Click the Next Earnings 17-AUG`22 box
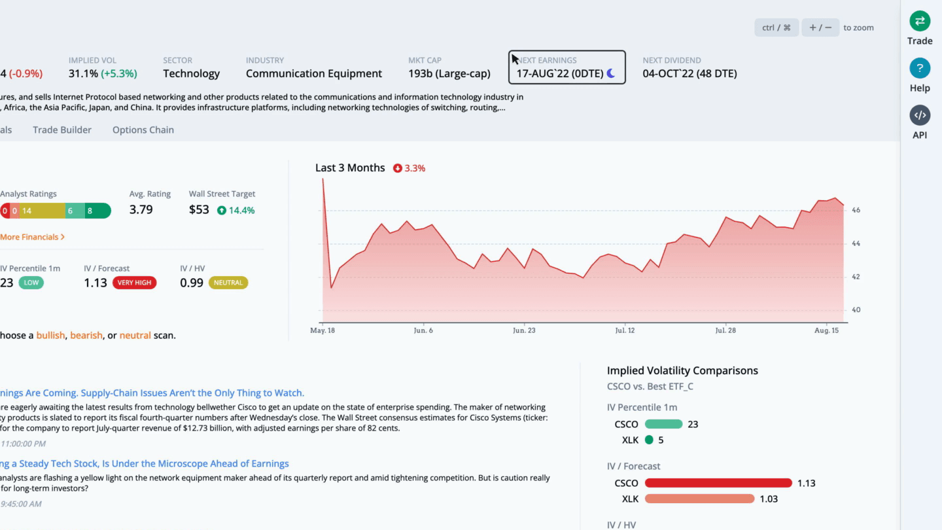 (x=567, y=67)
